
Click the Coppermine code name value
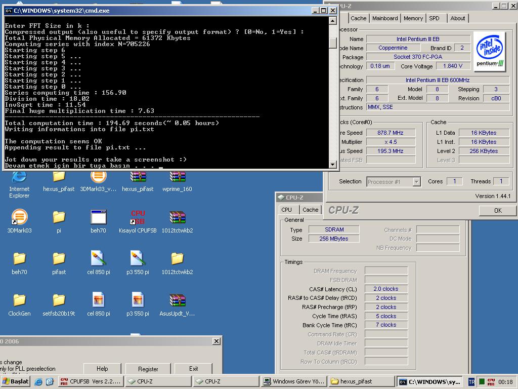[393, 48]
